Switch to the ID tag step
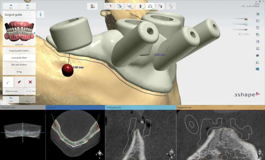The image size is (265, 160). 19,72
